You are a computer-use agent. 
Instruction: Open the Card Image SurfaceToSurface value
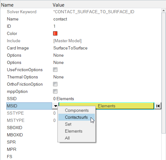coord(70,48)
